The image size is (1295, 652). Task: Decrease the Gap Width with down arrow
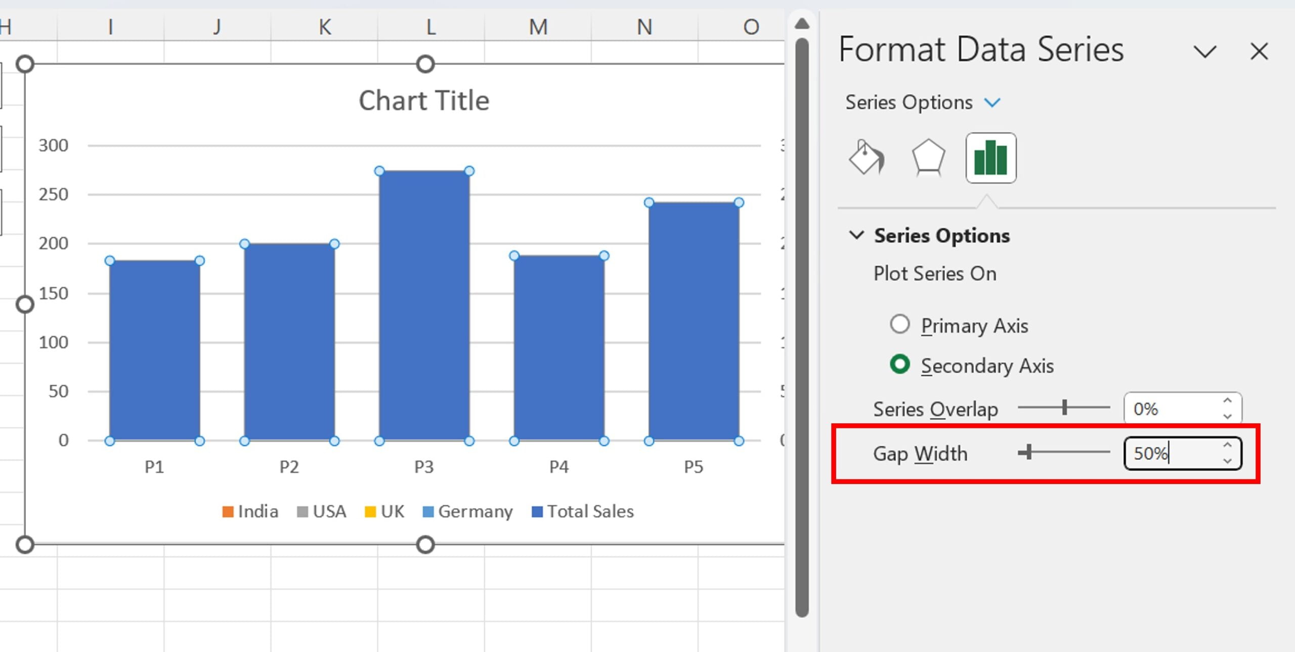pos(1227,461)
